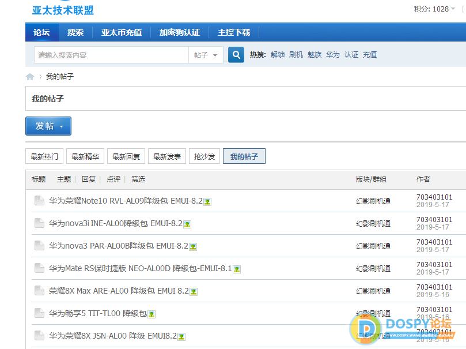Open author 703403101 in nova3i INE-AL00 row
Viewport: 466px width, 349px height.
(434, 220)
